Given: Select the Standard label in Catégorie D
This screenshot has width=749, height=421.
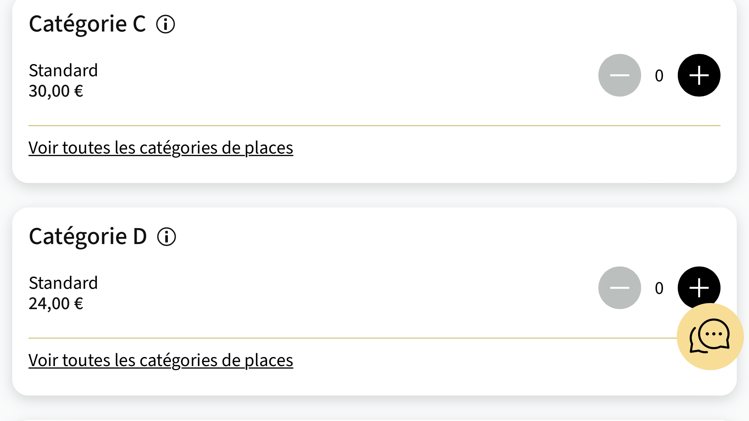Looking at the screenshot, I should point(63,283).
